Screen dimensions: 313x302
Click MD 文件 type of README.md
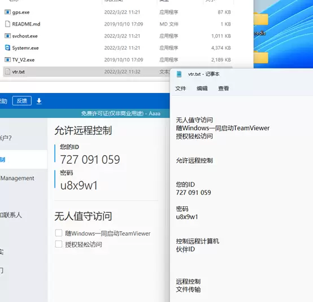coord(169,24)
